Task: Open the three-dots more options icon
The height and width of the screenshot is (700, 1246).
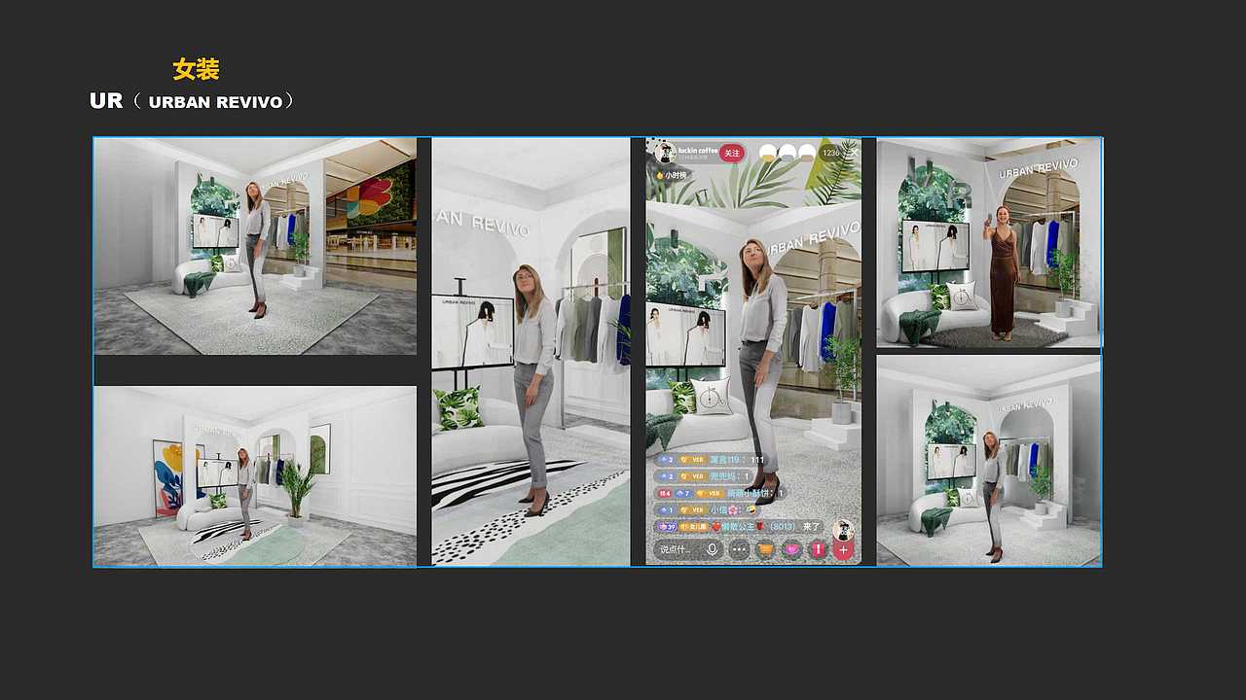Action: point(740,549)
